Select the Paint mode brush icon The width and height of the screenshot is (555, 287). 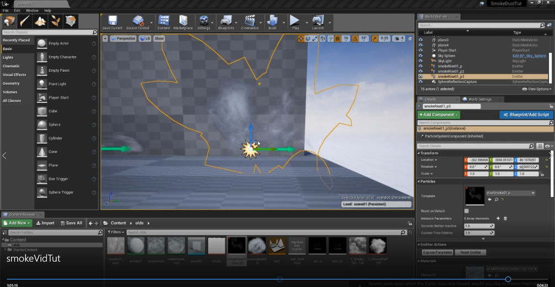[x=25, y=21]
